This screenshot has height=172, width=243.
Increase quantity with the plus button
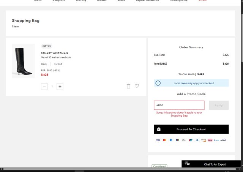[x=60, y=87]
